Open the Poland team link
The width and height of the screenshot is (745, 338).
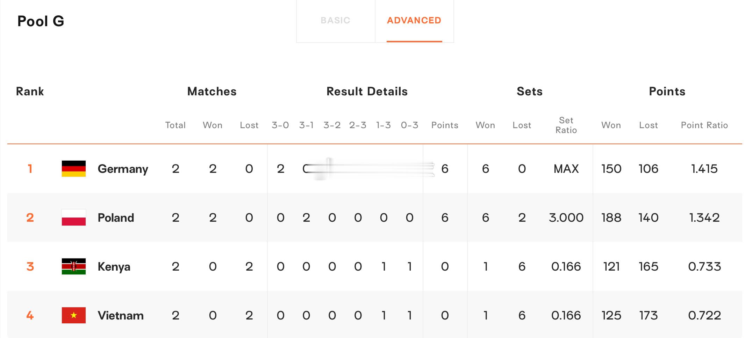116,218
